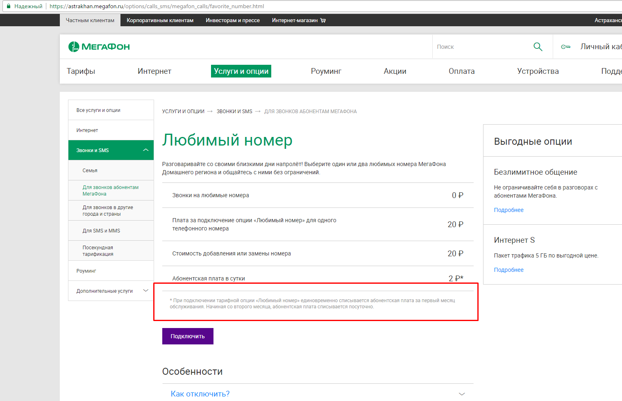Select Посекундная тарификация in sidebar
Image resolution: width=622 pixels, height=401 pixels.
111,251
